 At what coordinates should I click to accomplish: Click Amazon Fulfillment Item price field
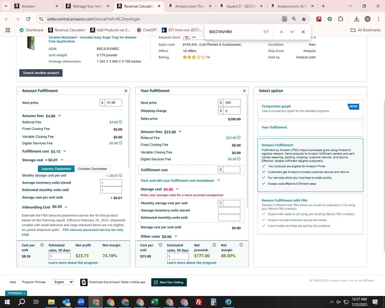pyautogui.click(x=113, y=103)
